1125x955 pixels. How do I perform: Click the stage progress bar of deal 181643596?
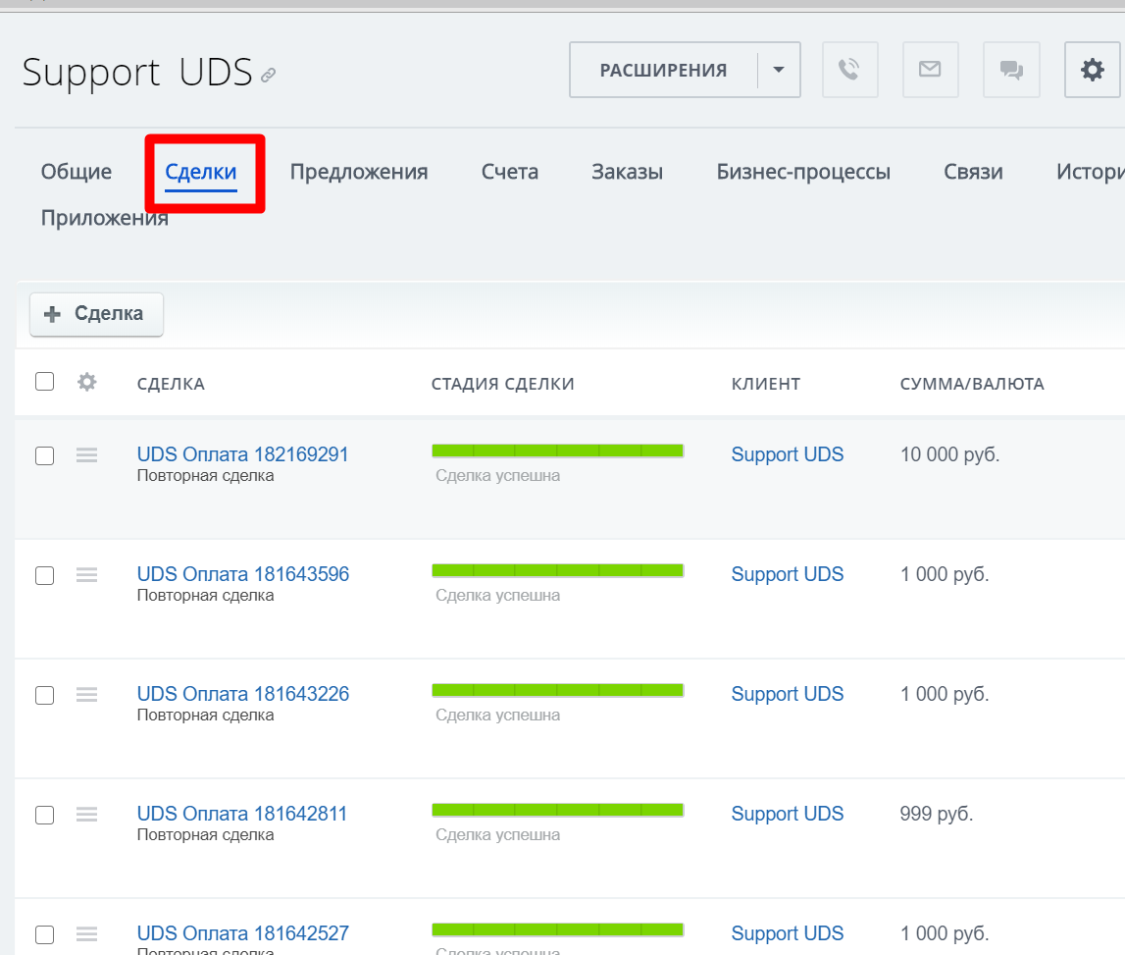(557, 570)
